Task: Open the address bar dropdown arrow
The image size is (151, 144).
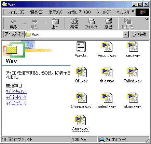Action: click(x=126, y=34)
